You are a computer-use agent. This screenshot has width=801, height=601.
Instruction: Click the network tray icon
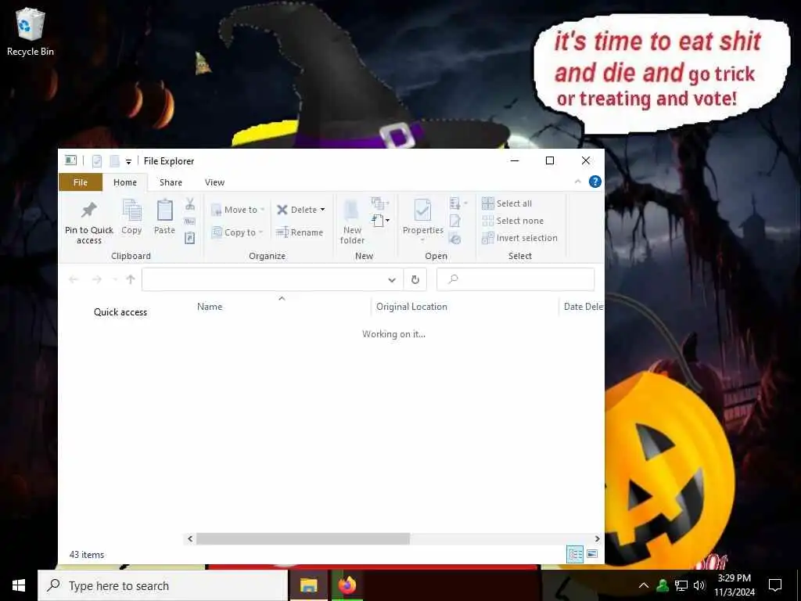pos(681,585)
